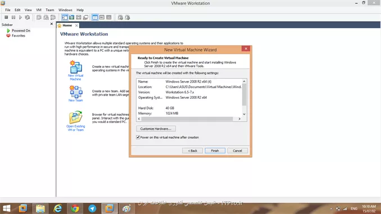Open File Explorer from the taskbar
Screen dimensions: 381x214
point(40,208)
